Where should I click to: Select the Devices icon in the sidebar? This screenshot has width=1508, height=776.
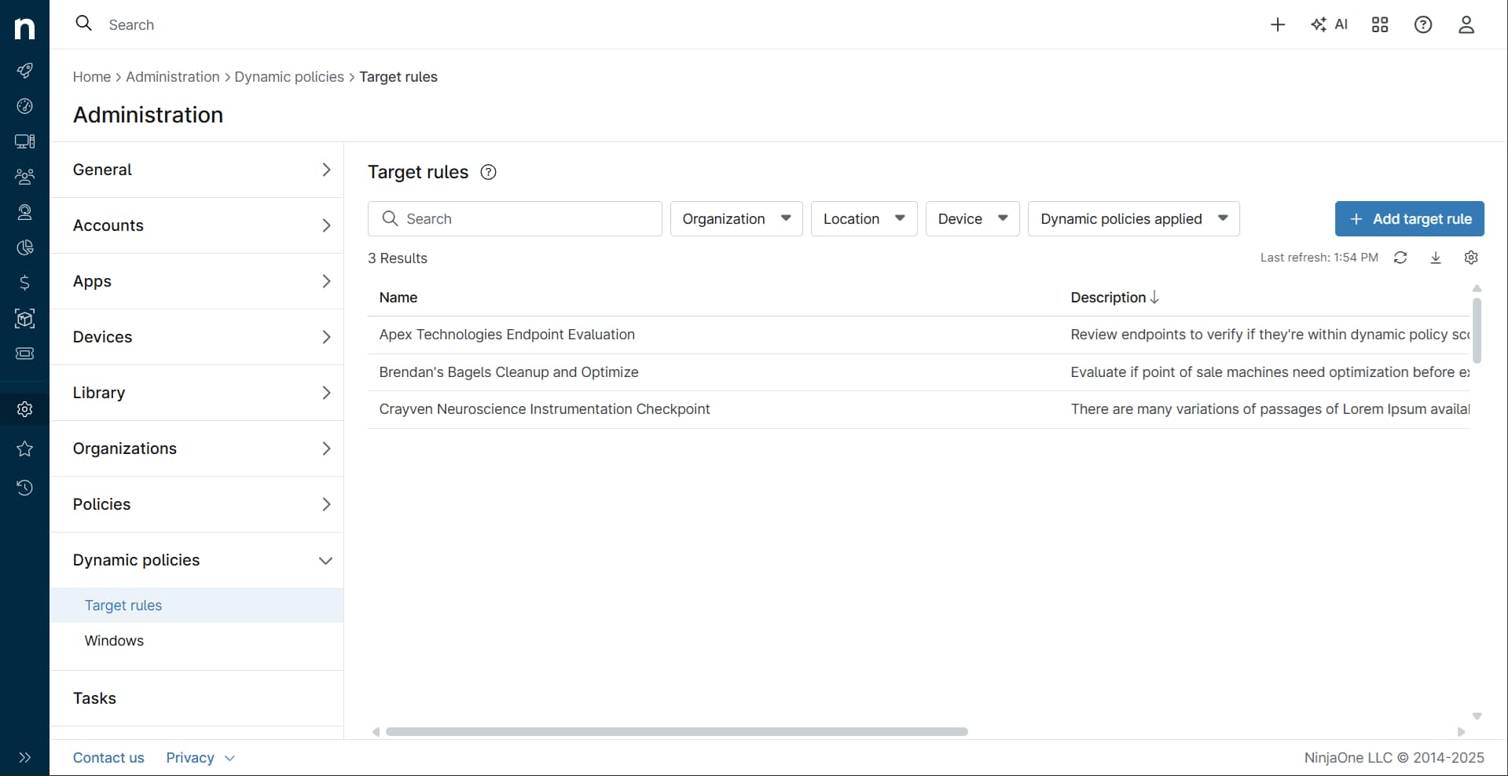25,141
